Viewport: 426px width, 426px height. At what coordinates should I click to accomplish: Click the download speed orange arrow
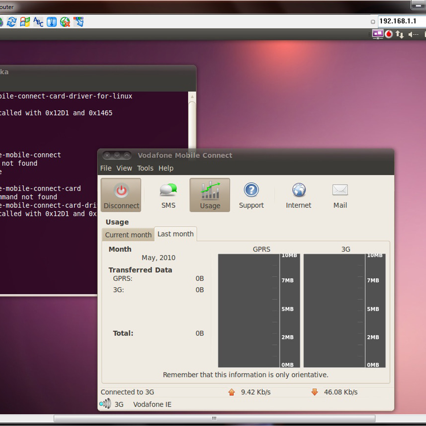pos(315,392)
